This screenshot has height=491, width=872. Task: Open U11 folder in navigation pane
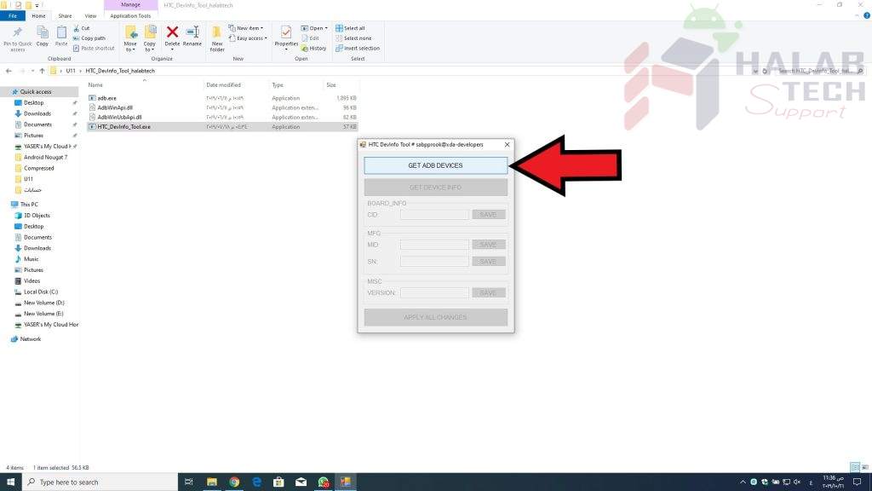coord(28,179)
